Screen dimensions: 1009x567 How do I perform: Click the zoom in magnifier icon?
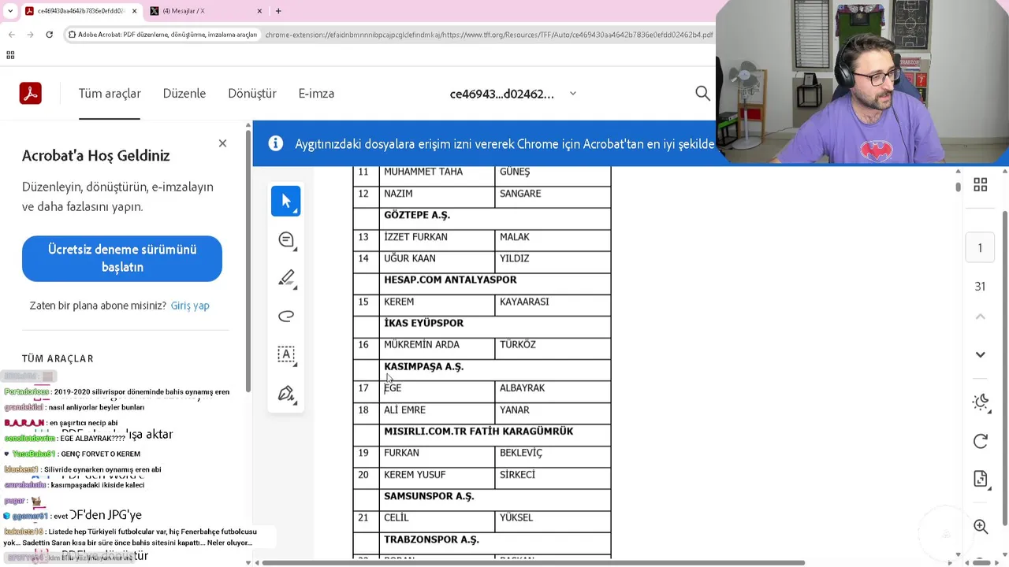[980, 526]
